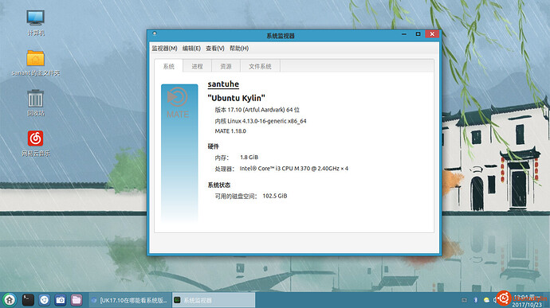This screenshot has height=308, width=550.
Task: Click the 102.5 GiB disk space value
Action: point(275,196)
